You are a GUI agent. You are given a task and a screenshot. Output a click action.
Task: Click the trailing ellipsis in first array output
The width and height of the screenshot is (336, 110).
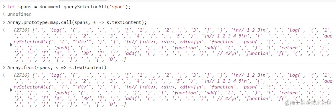point(123,59)
